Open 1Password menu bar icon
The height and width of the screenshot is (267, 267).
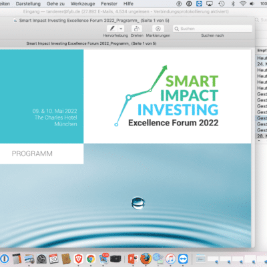click(189, 3)
